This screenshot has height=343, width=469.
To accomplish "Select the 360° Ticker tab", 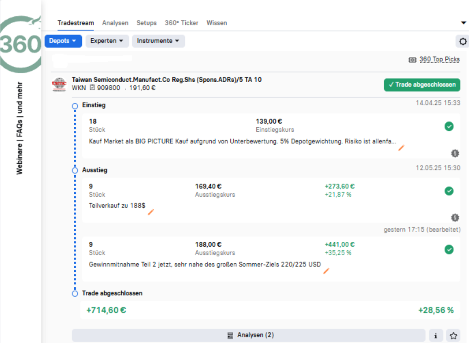I will (182, 23).
